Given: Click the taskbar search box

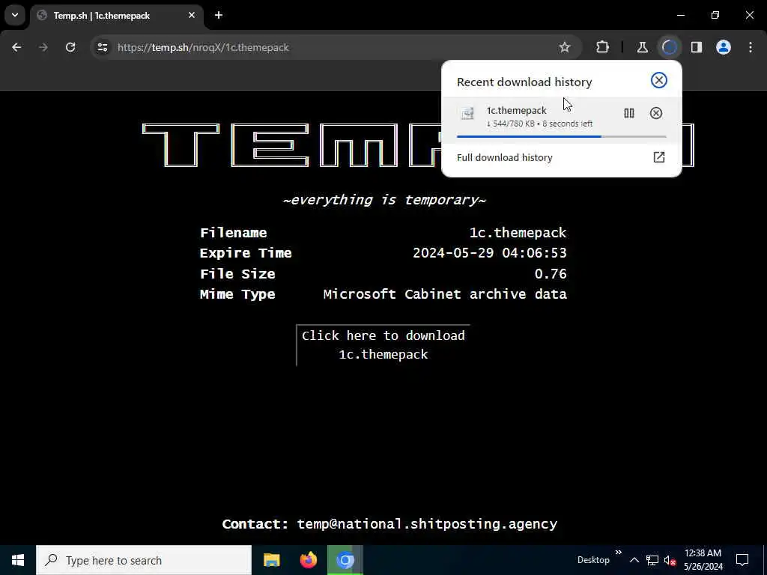Looking at the screenshot, I should [144, 560].
